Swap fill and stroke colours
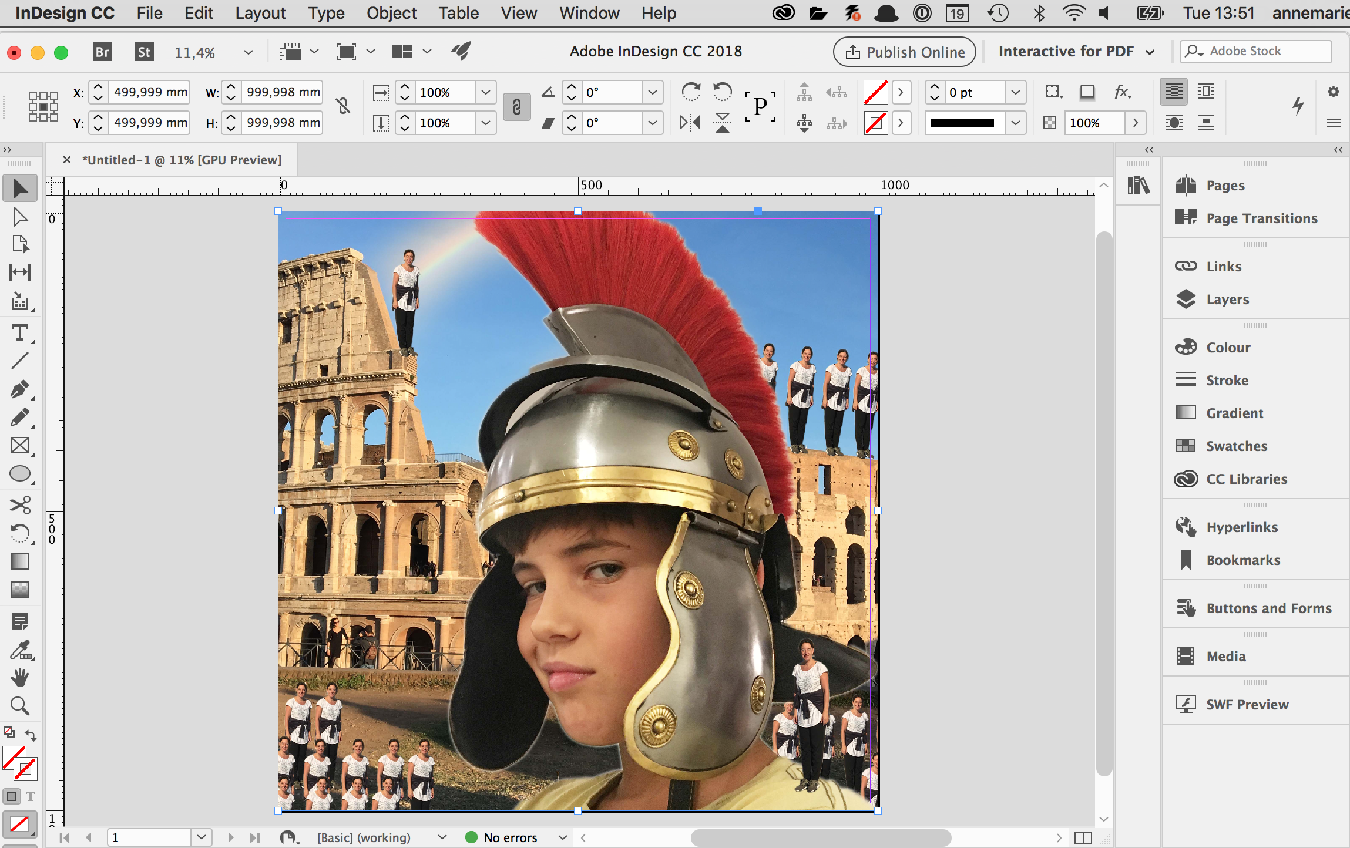Viewport: 1350px width, 848px height. point(31,735)
